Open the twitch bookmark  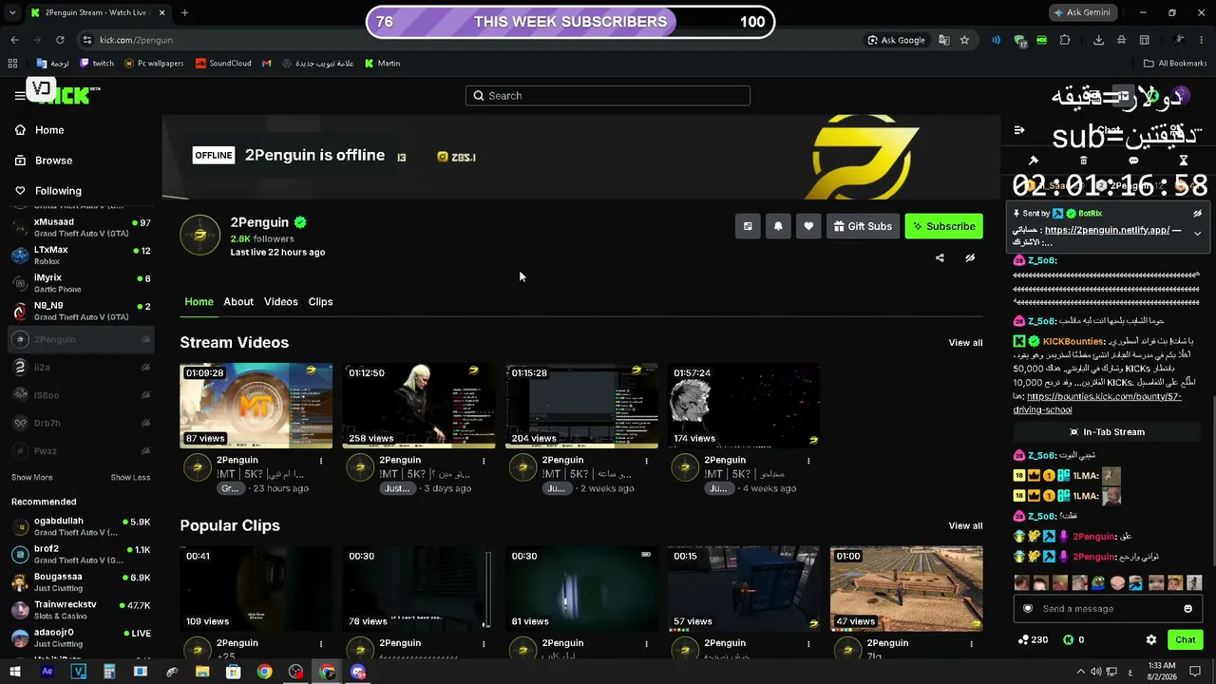pos(97,64)
